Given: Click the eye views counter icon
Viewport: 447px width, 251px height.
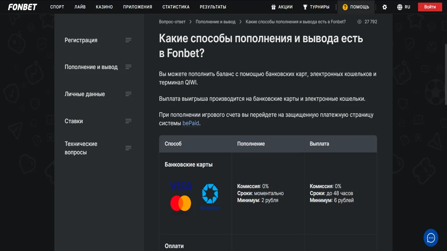Looking at the screenshot, I should click(359, 22).
